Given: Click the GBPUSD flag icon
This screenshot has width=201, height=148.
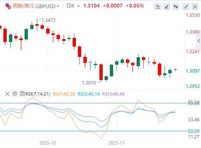Looking at the screenshot, I should tap(8, 6).
